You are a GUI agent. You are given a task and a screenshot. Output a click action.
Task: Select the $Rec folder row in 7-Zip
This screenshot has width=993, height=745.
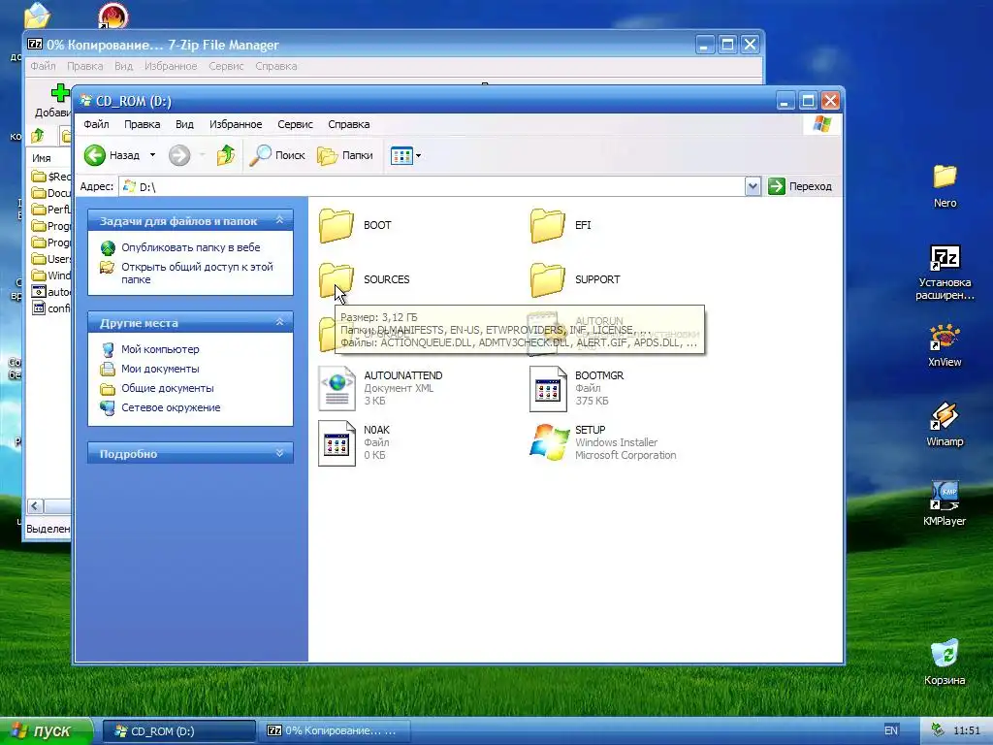(x=51, y=177)
